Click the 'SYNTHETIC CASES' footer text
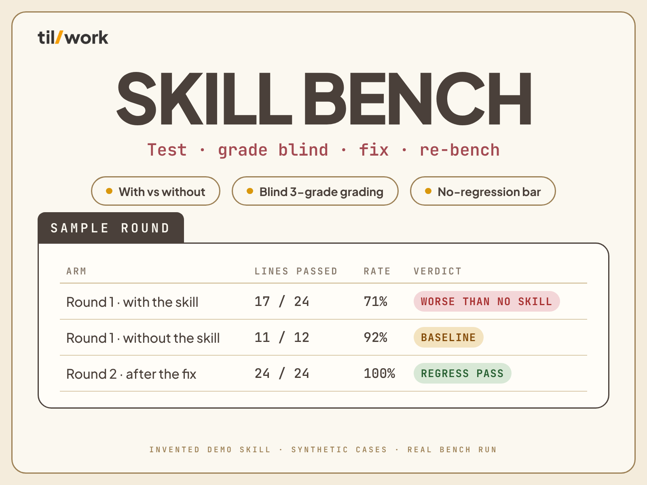647x485 pixels. (339, 449)
